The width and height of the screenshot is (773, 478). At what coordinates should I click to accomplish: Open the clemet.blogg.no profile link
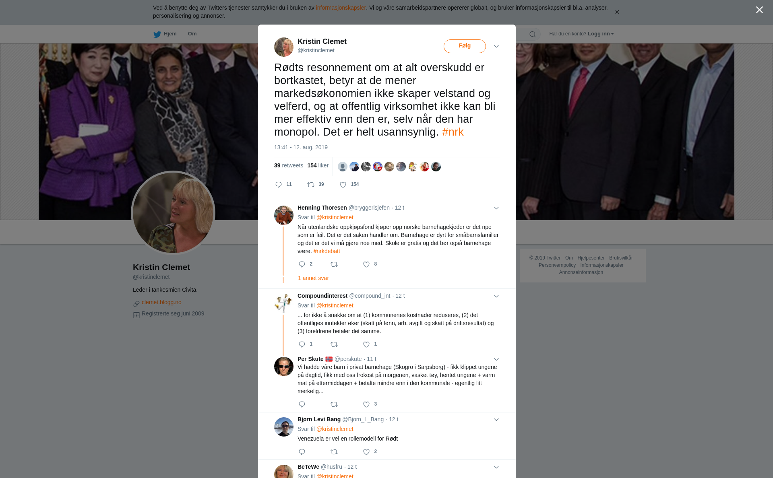pos(161,302)
